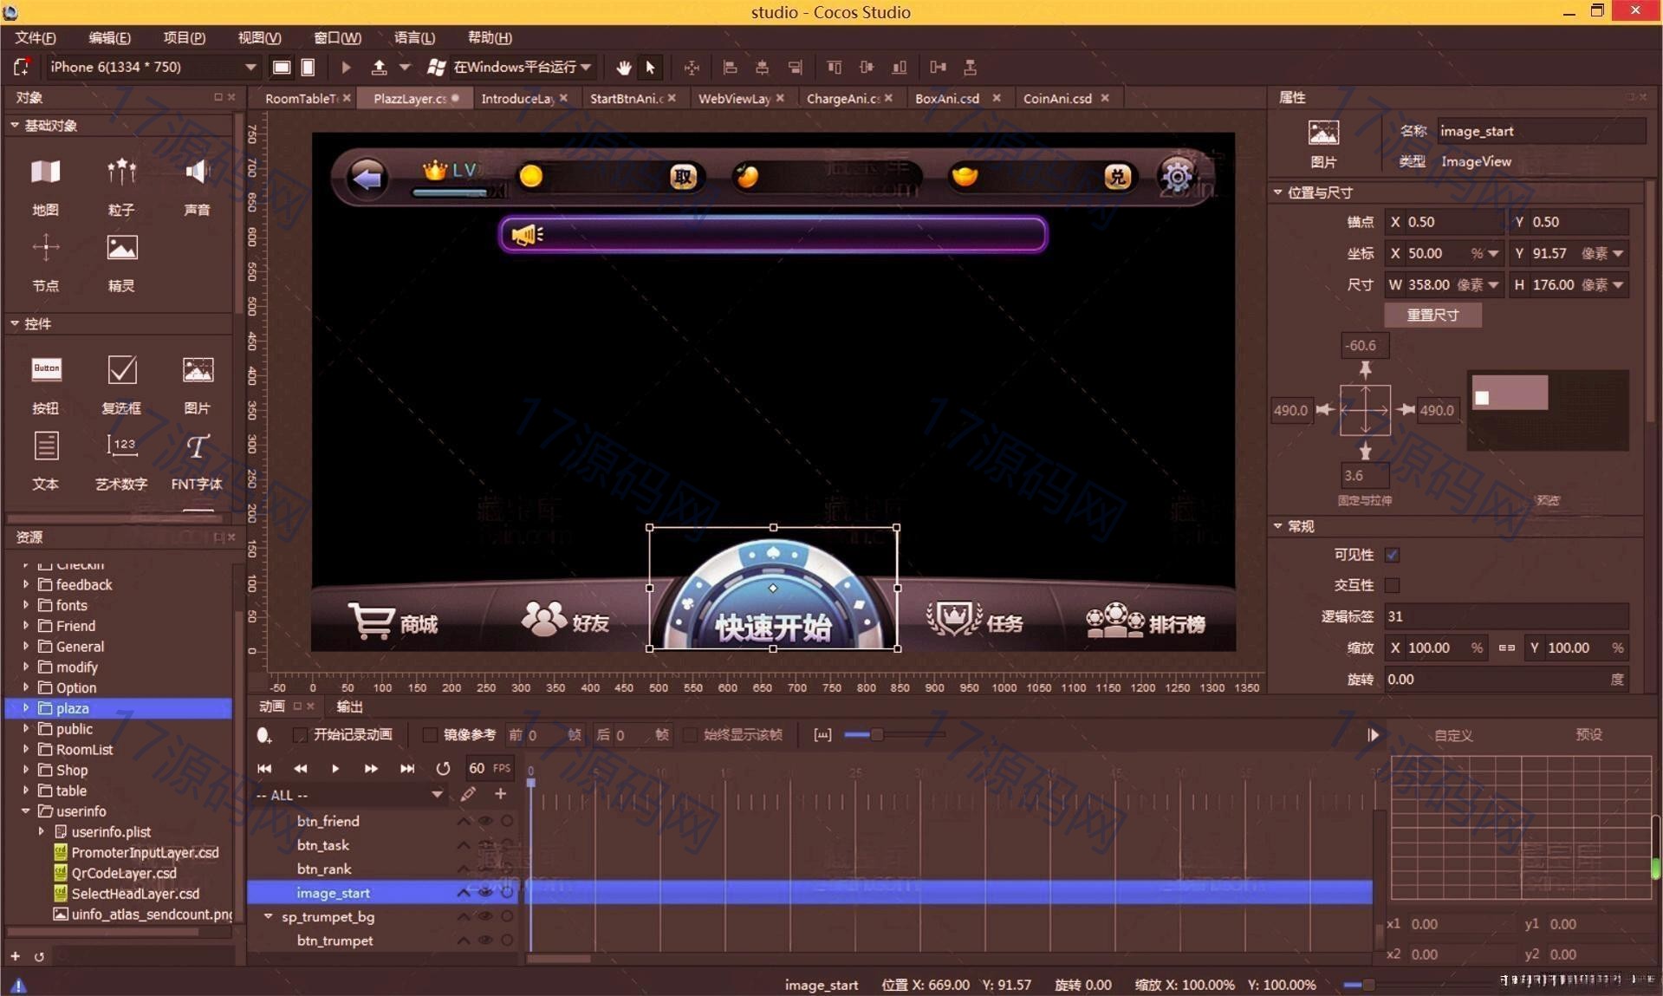This screenshot has height=996, width=1663.
Task: Click the Map object icon
Action: pyautogui.click(x=46, y=173)
